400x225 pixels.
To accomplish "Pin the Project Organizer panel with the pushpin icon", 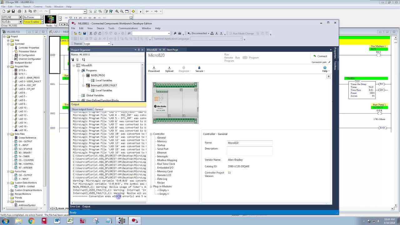I will coord(139,50).
